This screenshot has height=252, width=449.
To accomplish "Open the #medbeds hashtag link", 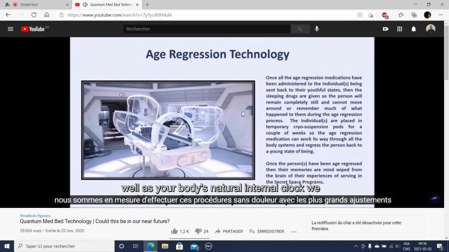I will tap(28, 216).
